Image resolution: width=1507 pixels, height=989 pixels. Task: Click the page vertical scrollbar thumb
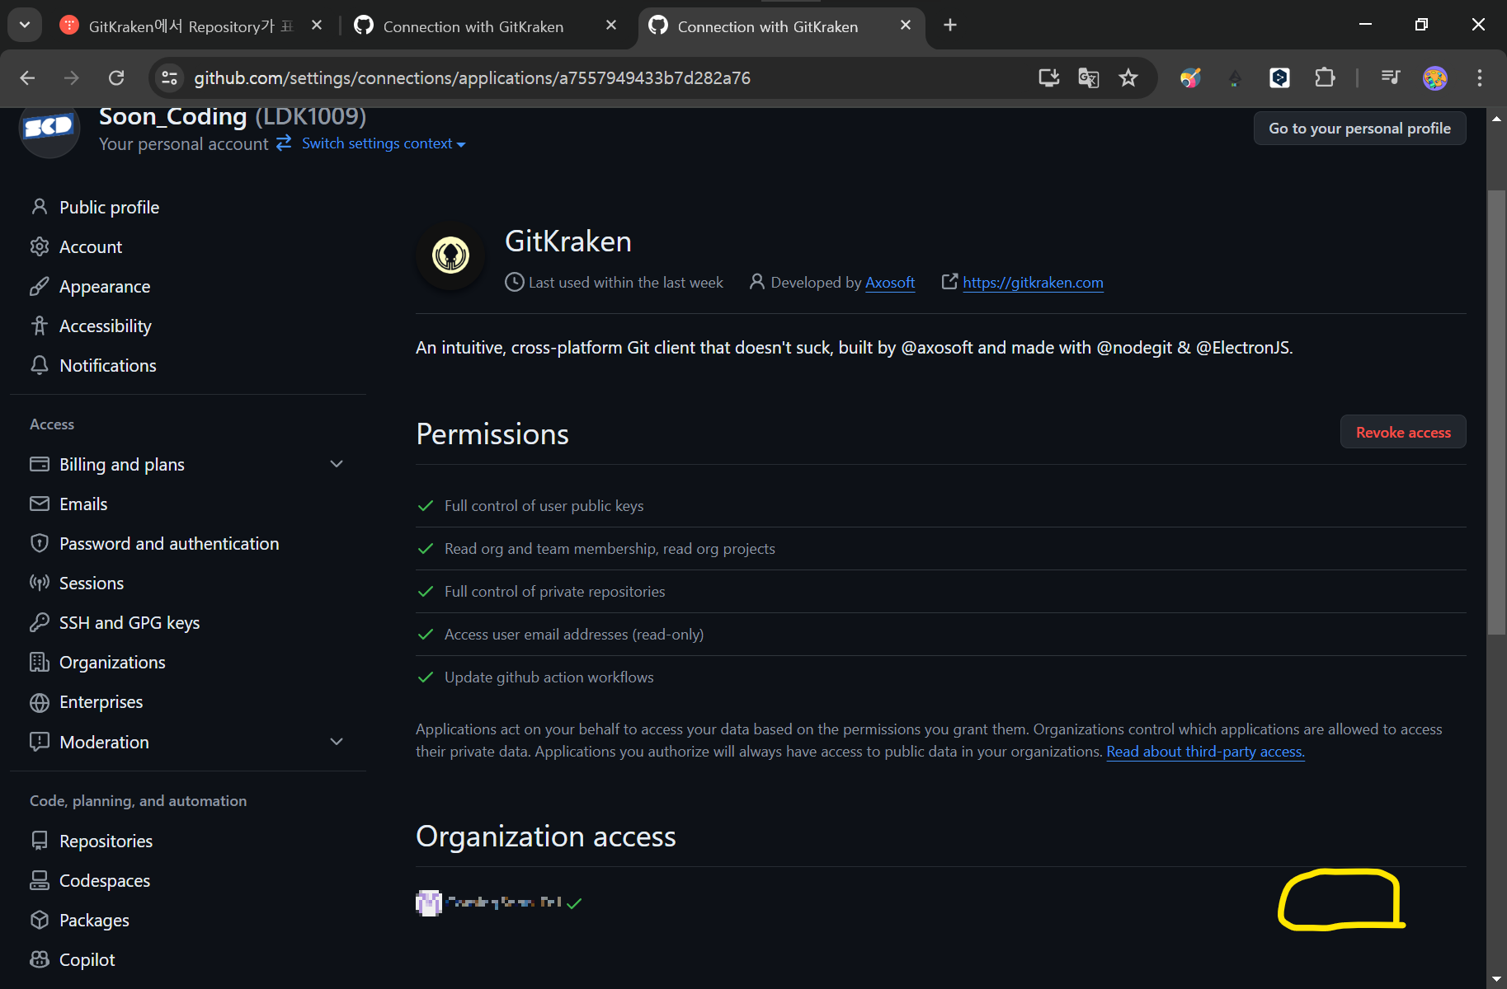(1496, 412)
